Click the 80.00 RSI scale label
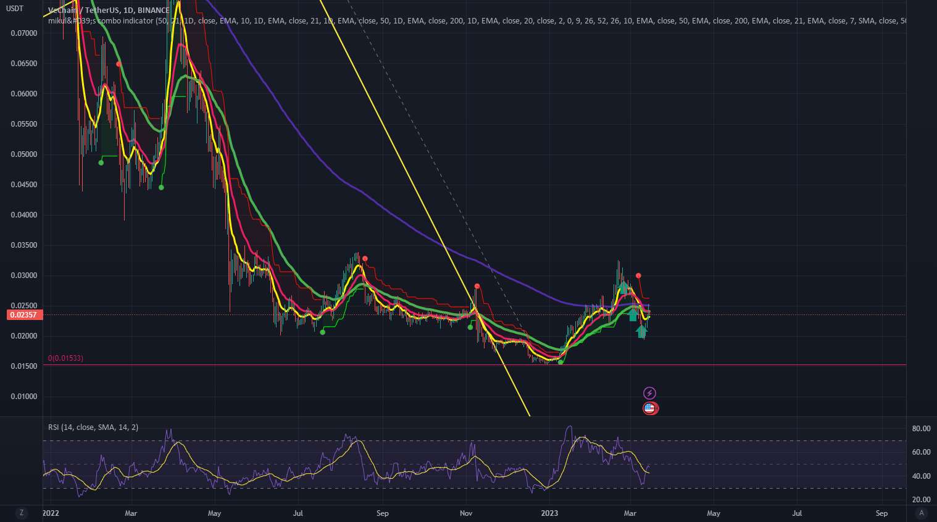This screenshot has height=522, width=937. pos(922,429)
